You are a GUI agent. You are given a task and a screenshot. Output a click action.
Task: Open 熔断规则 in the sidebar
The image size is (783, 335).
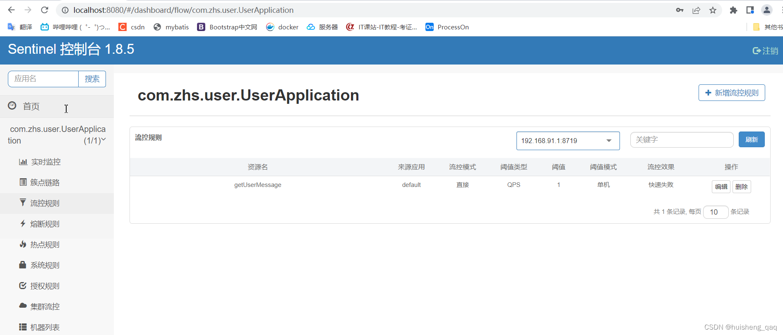(39, 224)
